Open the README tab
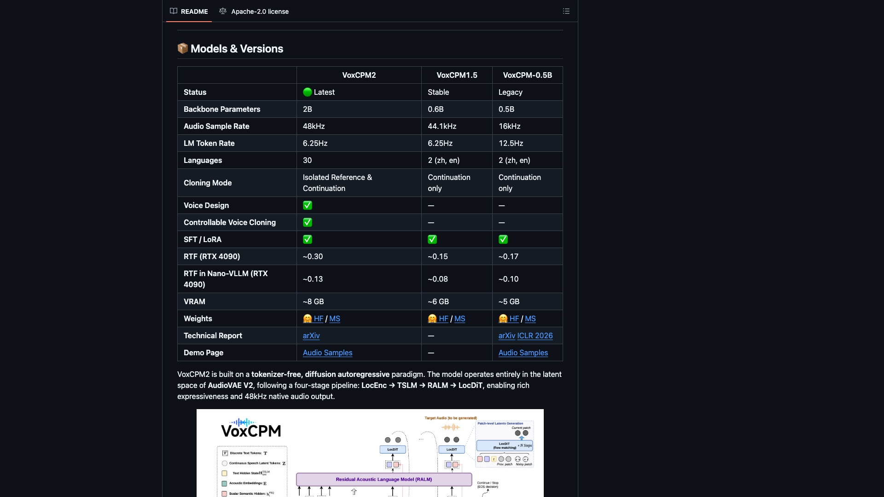This screenshot has height=497, width=884. tap(189, 11)
